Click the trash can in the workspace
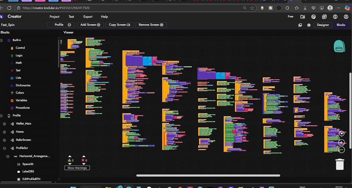The image size is (352, 188). pyautogui.click(x=340, y=164)
